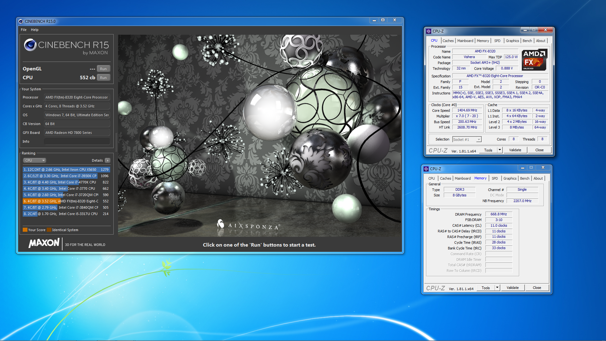Click the Cinebench R15 logo sphere
Image resolution: width=606 pixels, height=341 pixels.
pyautogui.click(x=30, y=45)
